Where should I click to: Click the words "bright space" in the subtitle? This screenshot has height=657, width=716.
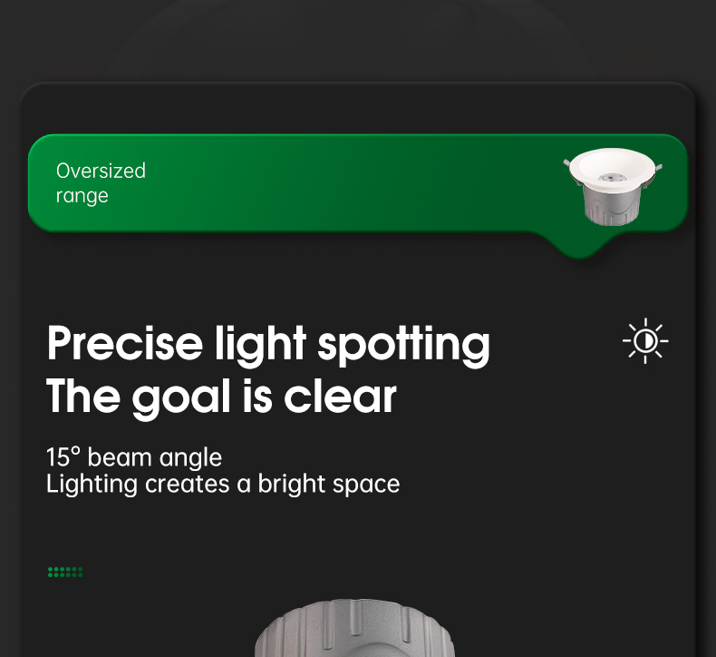tap(328, 485)
